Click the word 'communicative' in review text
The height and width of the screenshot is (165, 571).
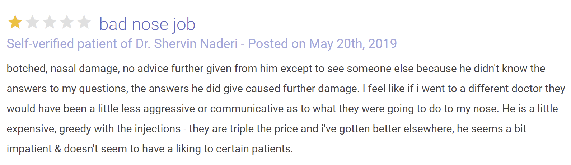[247, 109]
